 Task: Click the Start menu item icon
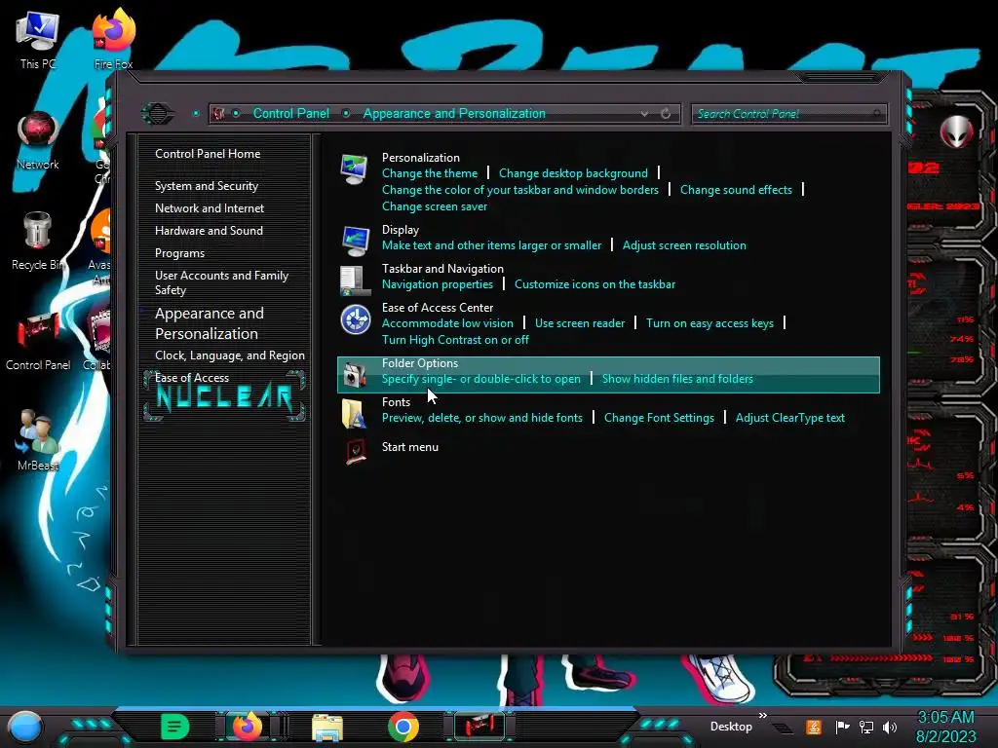click(x=355, y=451)
